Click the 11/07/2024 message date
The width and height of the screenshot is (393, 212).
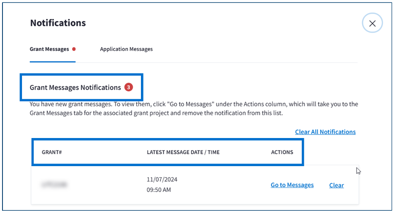[162, 180]
